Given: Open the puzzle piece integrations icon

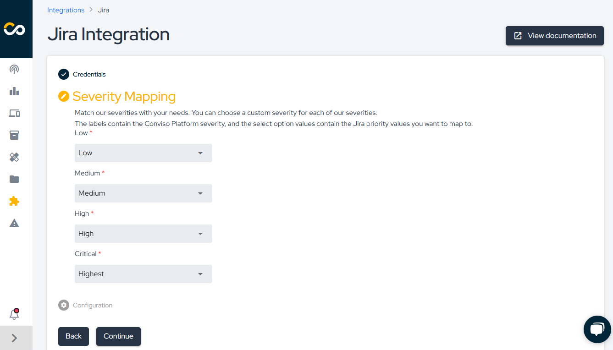Looking at the screenshot, I should click(14, 201).
